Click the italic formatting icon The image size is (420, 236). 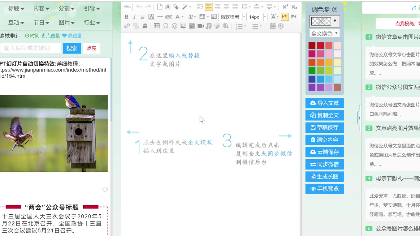pyautogui.click(x=134, y=17)
